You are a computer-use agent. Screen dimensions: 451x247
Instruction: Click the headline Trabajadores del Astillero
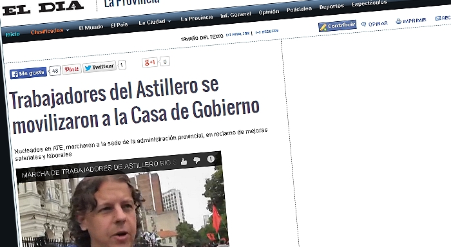135,105
